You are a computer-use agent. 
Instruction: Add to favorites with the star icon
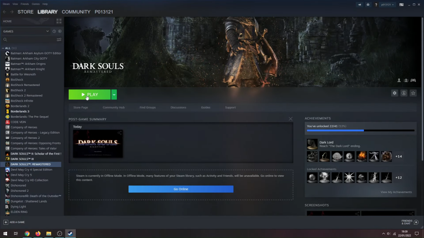coord(413,93)
